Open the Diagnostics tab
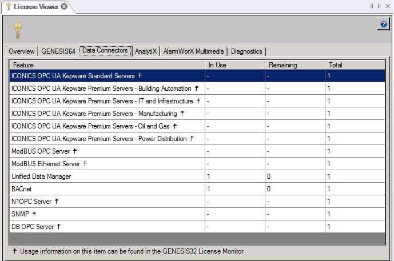 coord(246,51)
